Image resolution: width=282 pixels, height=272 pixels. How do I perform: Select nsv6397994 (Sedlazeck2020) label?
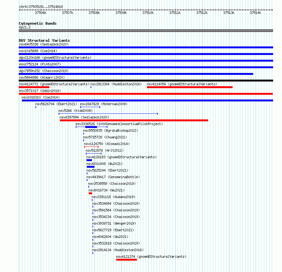84,117
